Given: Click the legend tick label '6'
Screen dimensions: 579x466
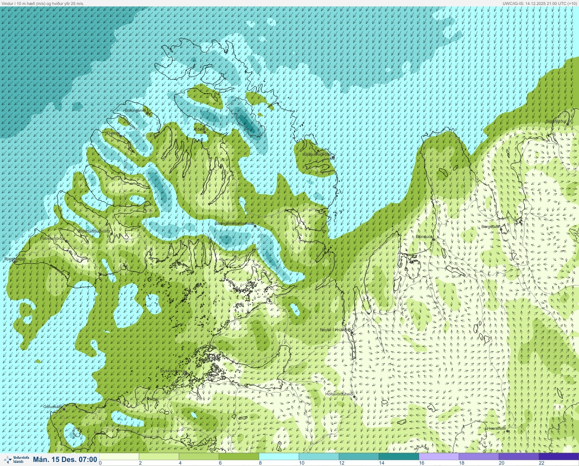Looking at the screenshot, I should (x=220, y=463).
